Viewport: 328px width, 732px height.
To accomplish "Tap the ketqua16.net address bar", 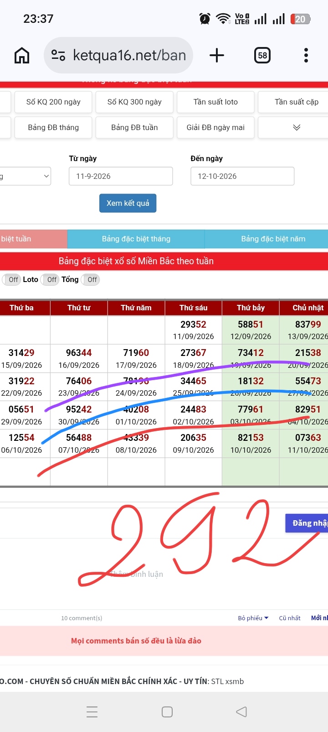I will pos(118,55).
